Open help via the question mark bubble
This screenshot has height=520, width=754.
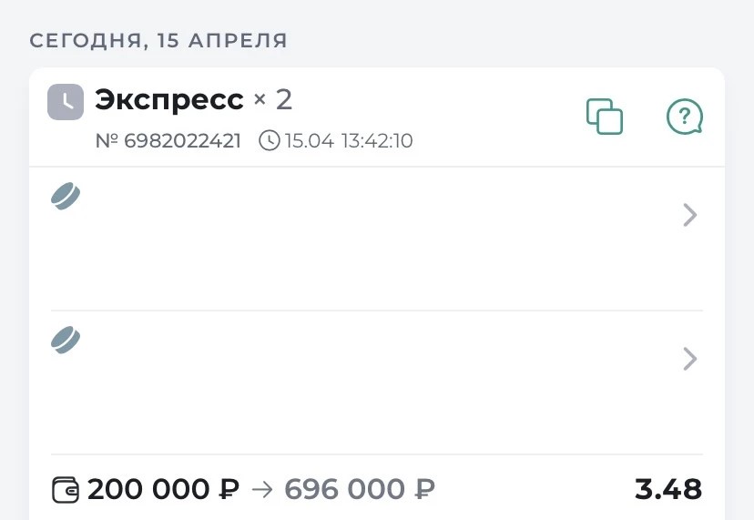(685, 117)
